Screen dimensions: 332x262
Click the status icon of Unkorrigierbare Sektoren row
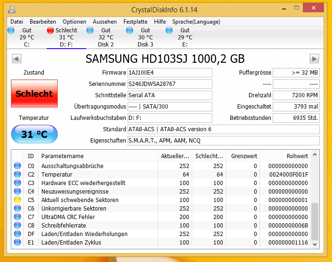point(17,208)
